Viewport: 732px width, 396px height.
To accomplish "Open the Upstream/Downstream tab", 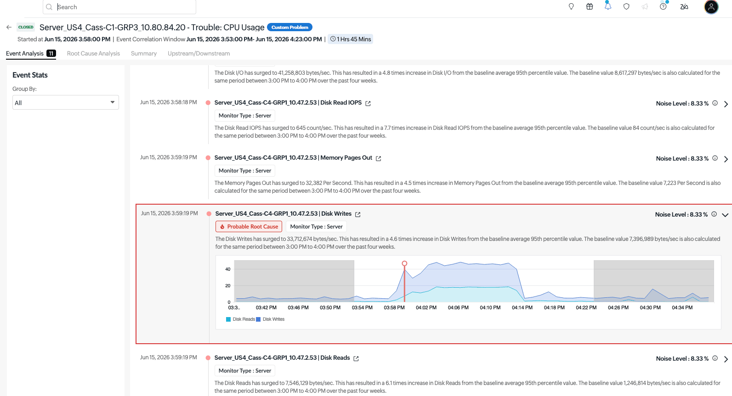I will (199, 53).
